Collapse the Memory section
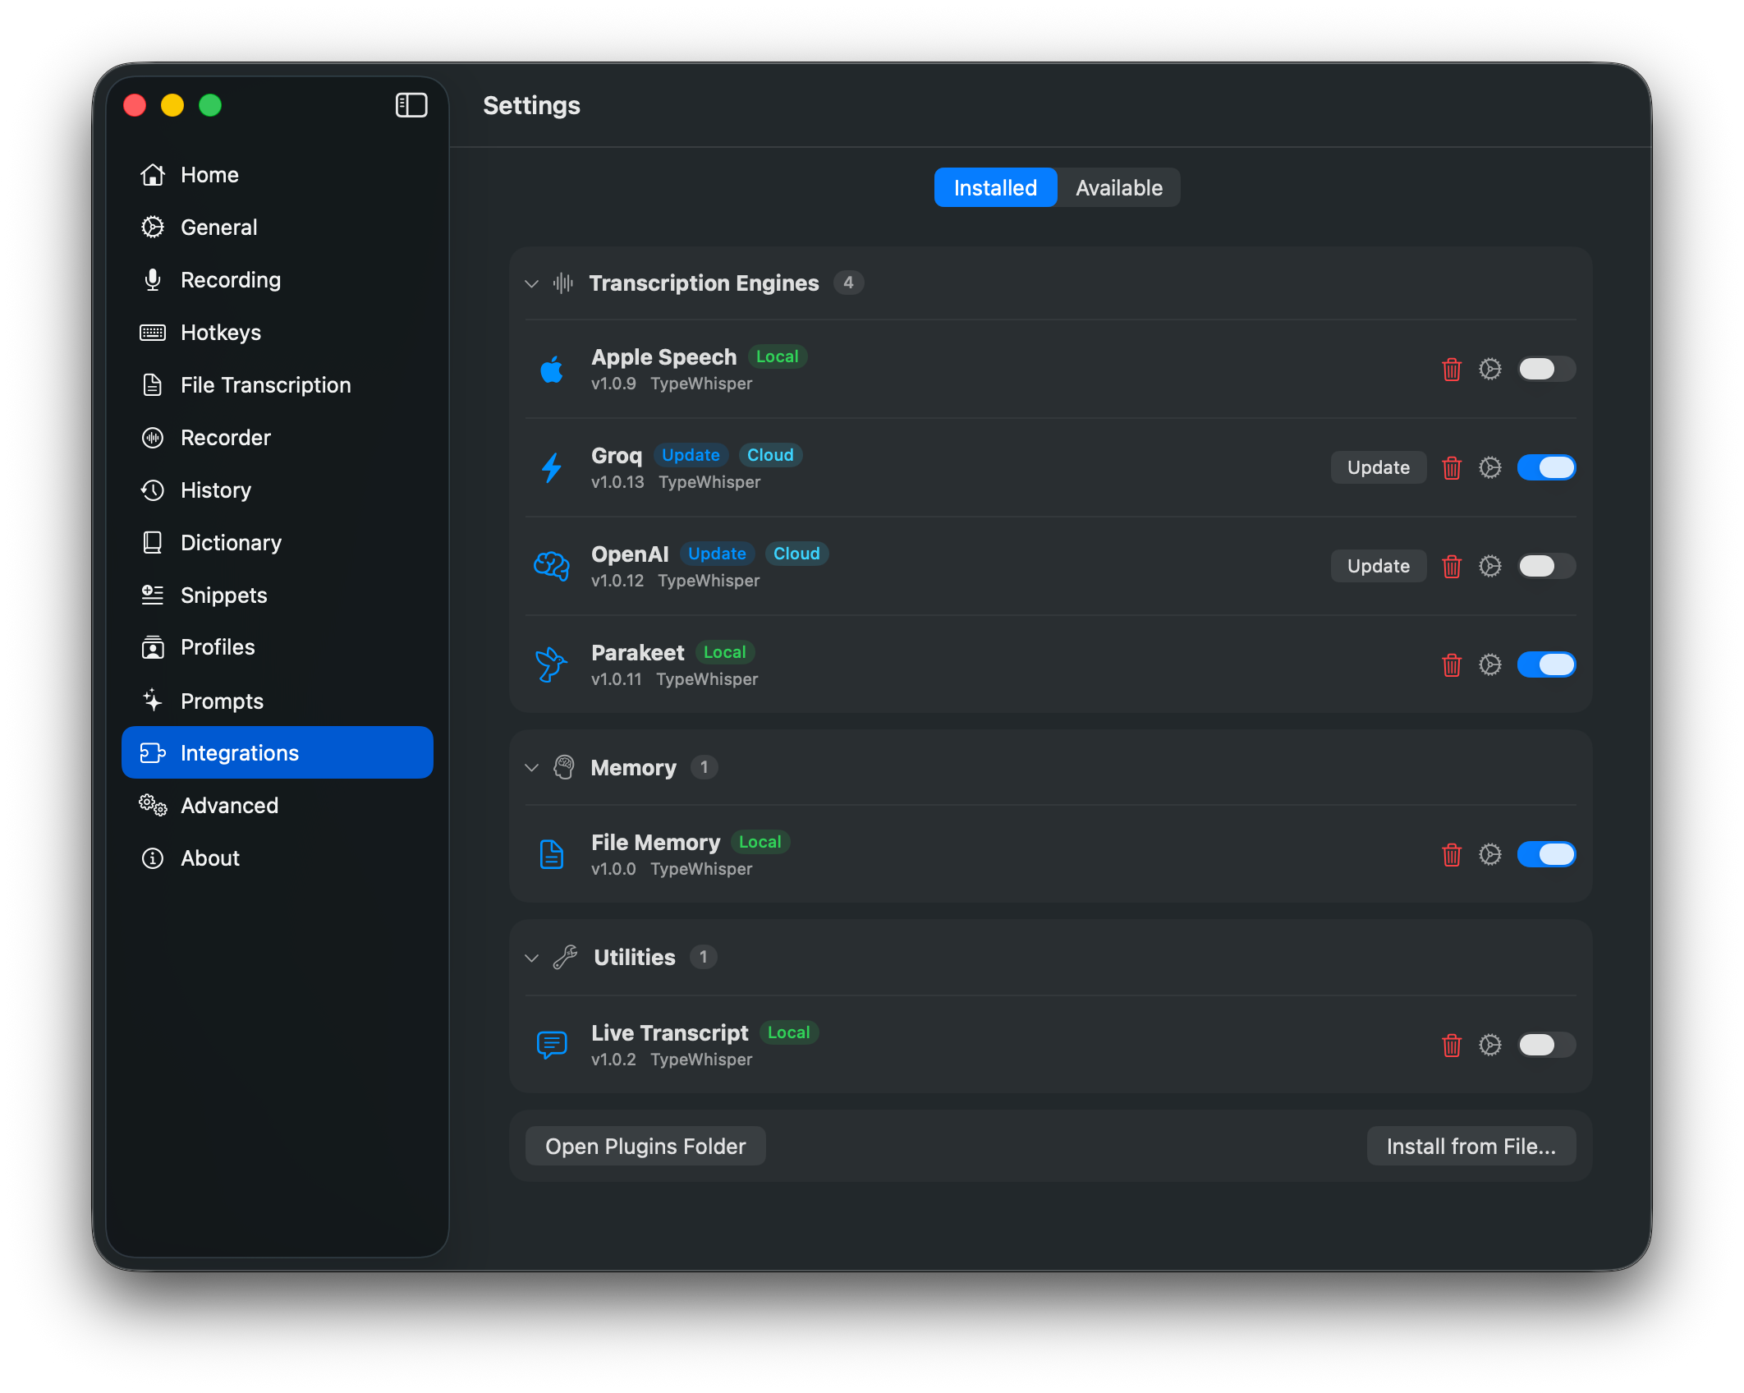The width and height of the screenshot is (1744, 1393). click(532, 767)
